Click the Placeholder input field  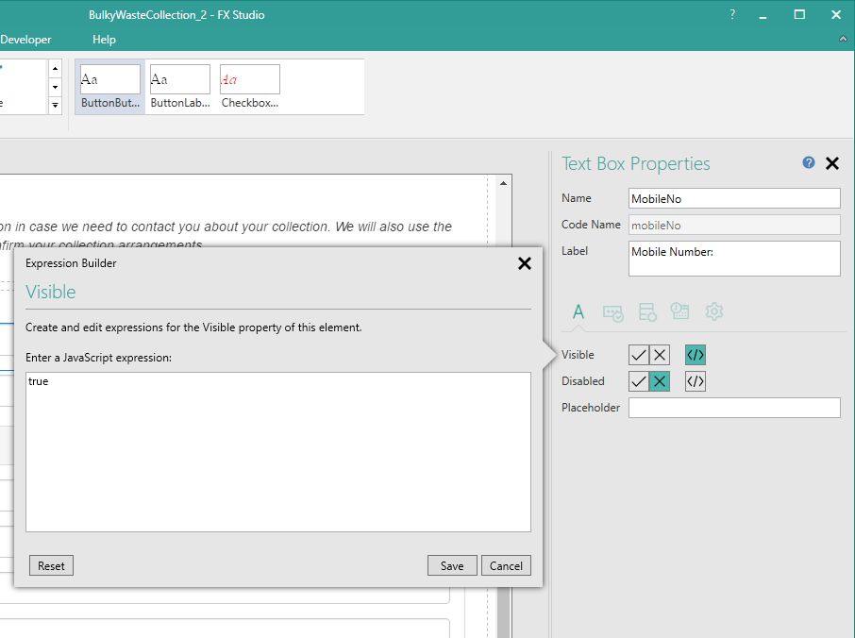(x=734, y=407)
